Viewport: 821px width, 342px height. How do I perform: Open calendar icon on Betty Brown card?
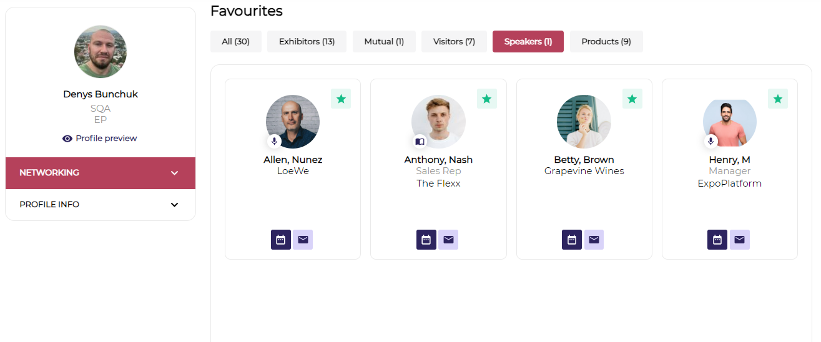tap(572, 240)
